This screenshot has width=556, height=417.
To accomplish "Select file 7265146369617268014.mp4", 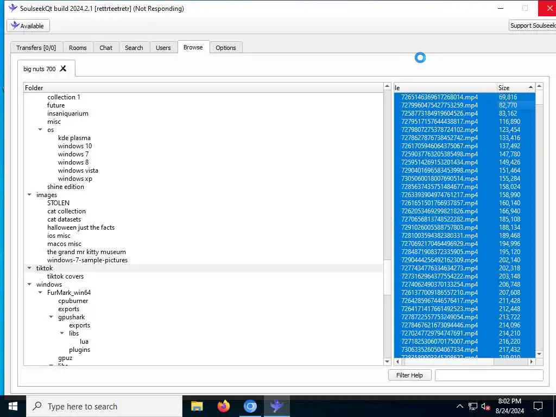I will click(x=439, y=97).
